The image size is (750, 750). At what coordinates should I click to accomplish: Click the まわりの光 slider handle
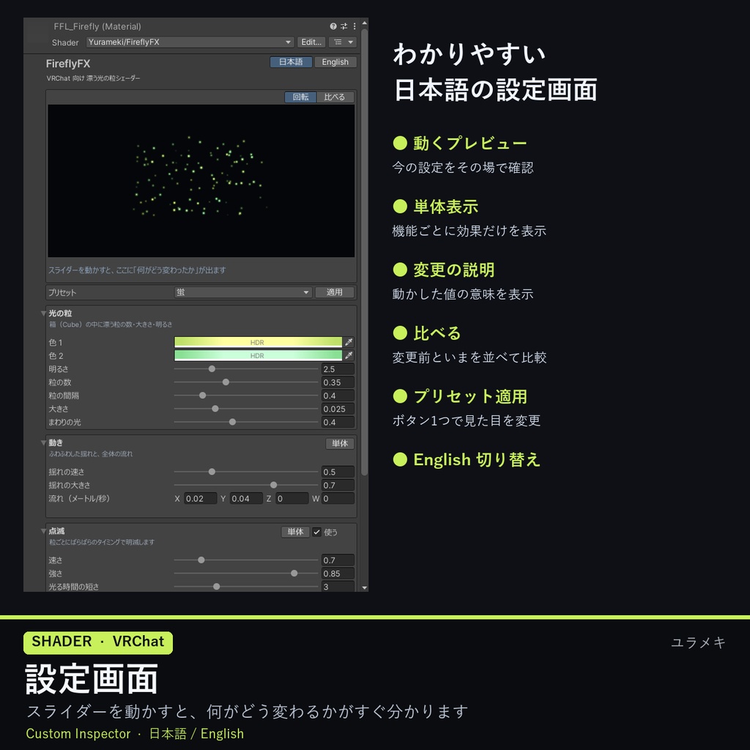pos(232,422)
